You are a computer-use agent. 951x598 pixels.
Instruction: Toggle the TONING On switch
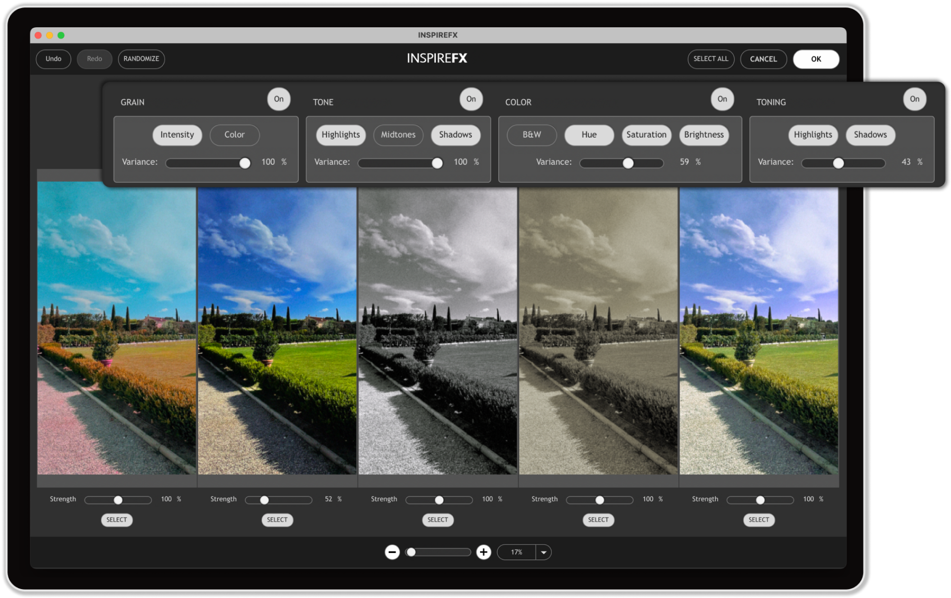(x=914, y=99)
